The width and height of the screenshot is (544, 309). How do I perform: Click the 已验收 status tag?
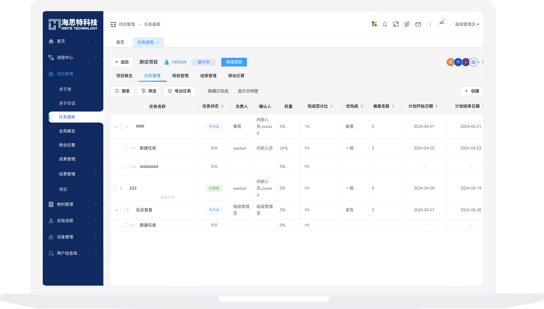(x=214, y=188)
